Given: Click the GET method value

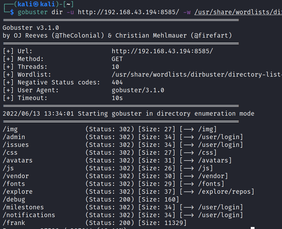Looking at the screenshot, I should 117,59.
